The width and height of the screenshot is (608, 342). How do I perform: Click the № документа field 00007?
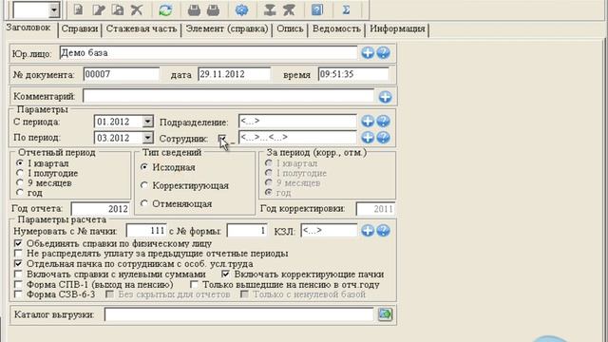coord(121,74)
